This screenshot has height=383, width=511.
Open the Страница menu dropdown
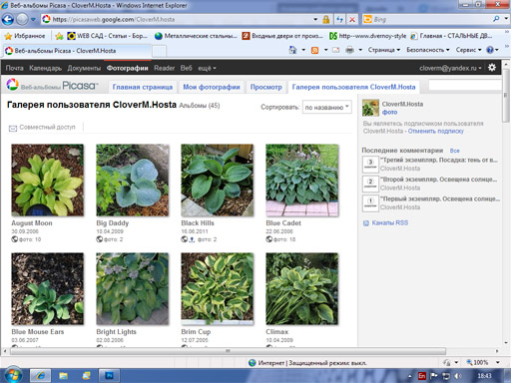click(383, 50)
